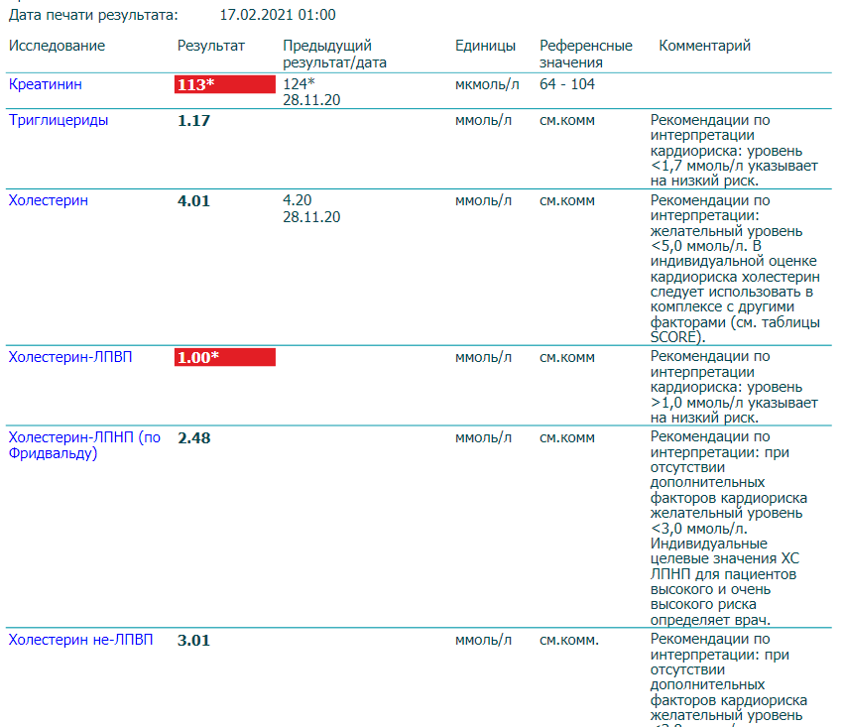The width and height of the screenshot is (843, 727).
Task: Click the Триглицериды test name link
Action: (x=59, y=120)
